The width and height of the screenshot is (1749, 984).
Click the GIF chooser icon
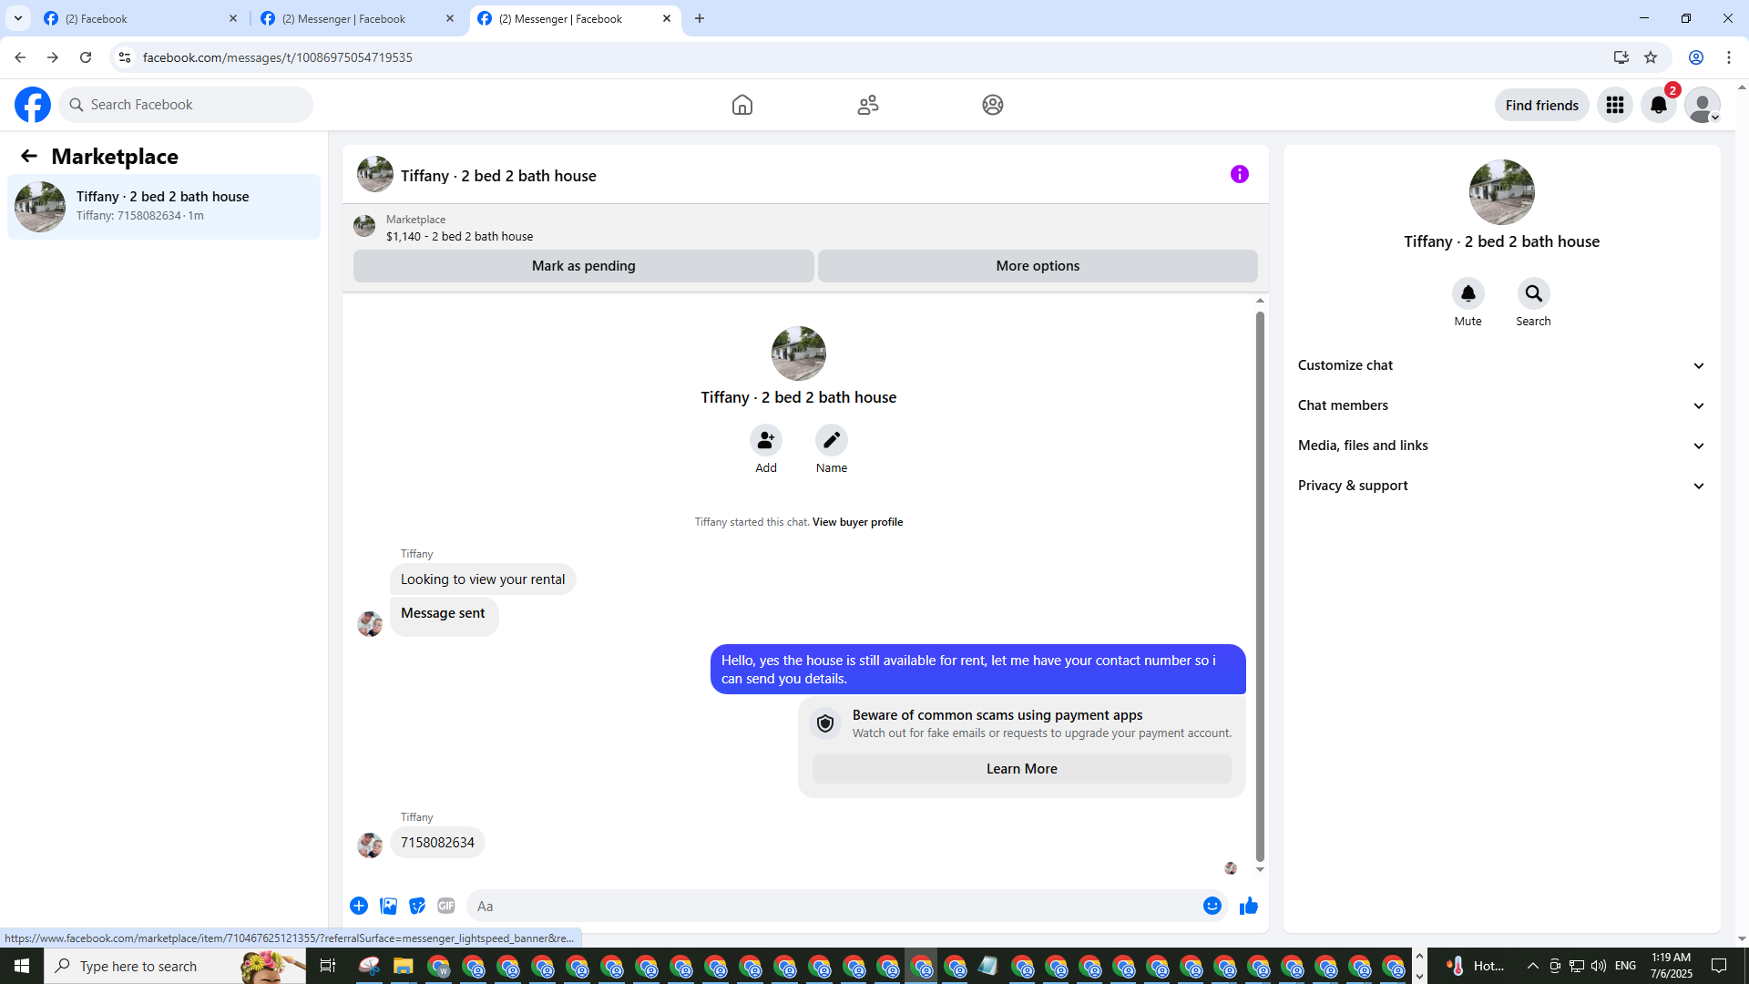(445, 906)
